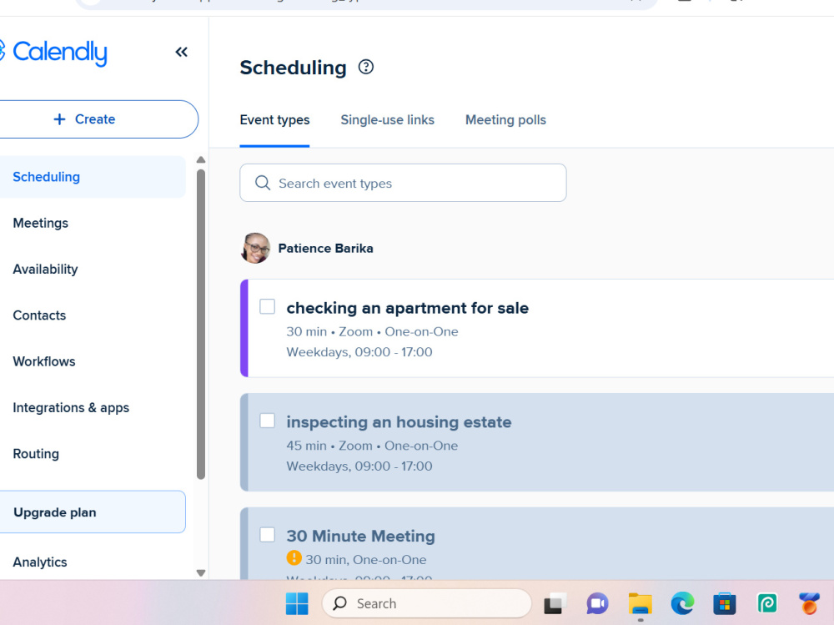This screenshot has width=834, height=625.
Task: Click Patience Barika's profile avatar
Action: 255,248
